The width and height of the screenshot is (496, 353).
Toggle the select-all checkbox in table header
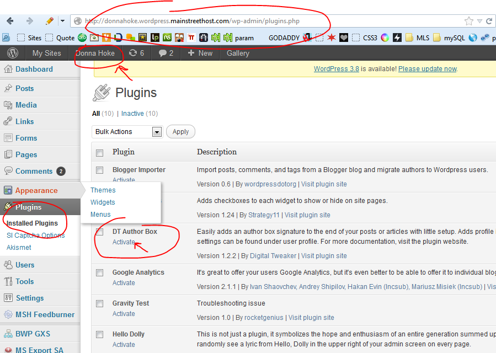[x=100, y=153]
